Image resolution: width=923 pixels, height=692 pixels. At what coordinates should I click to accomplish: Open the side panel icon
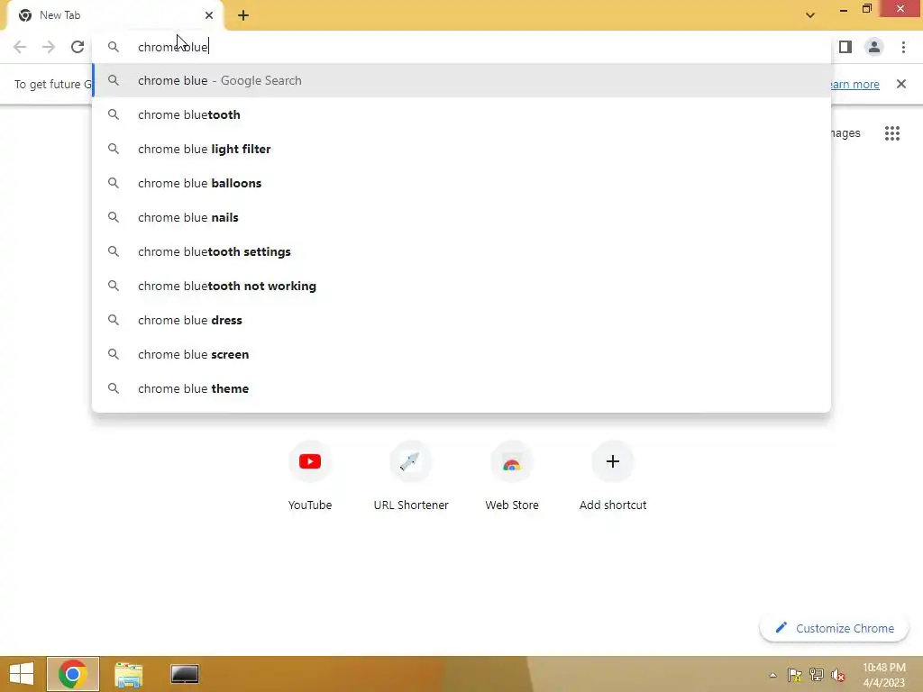845,47
